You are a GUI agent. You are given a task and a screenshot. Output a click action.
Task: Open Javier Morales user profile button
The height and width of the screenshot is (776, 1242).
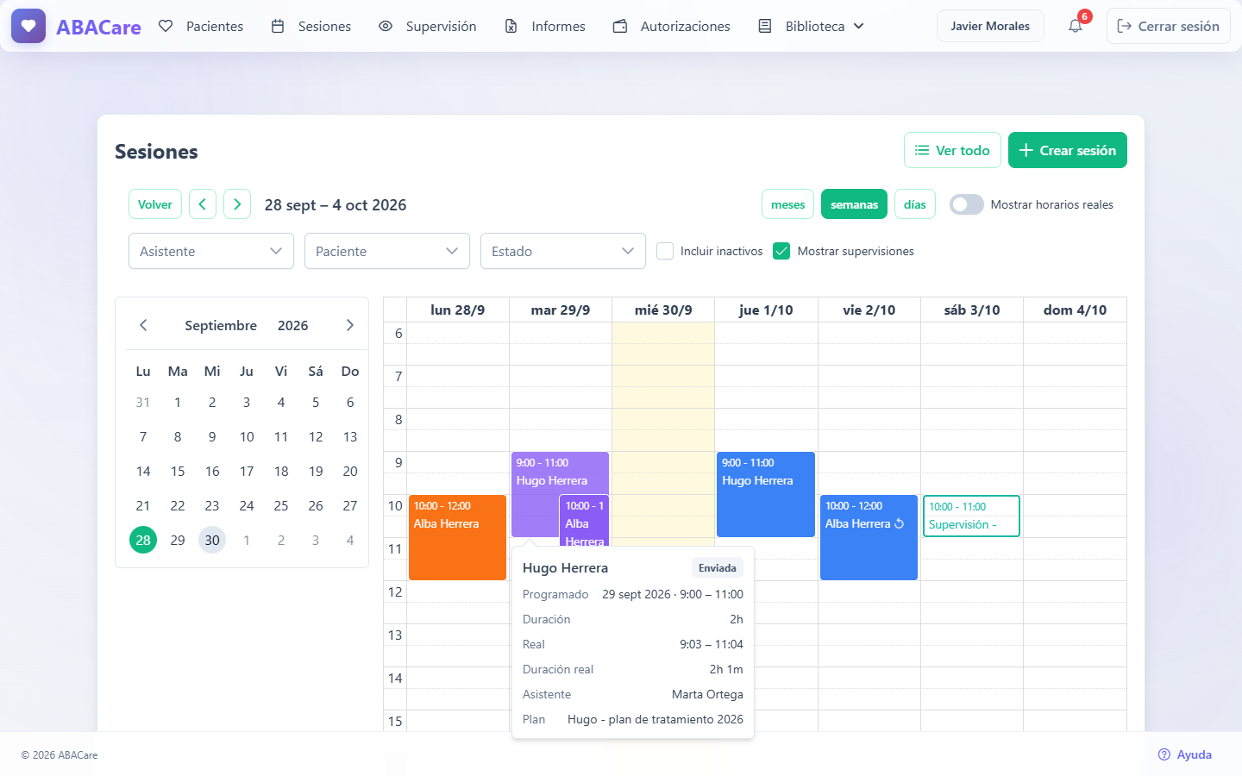[x=990, y=26]
